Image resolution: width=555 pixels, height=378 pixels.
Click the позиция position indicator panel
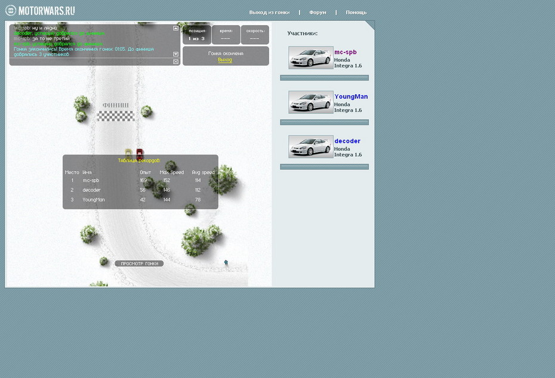point(197,35)
